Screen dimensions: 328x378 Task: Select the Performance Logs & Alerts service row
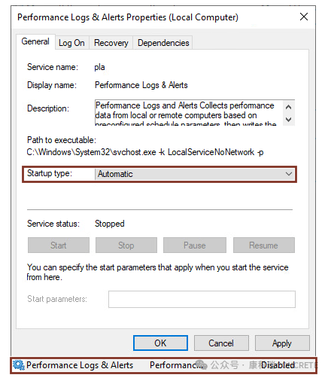(163, 365)
